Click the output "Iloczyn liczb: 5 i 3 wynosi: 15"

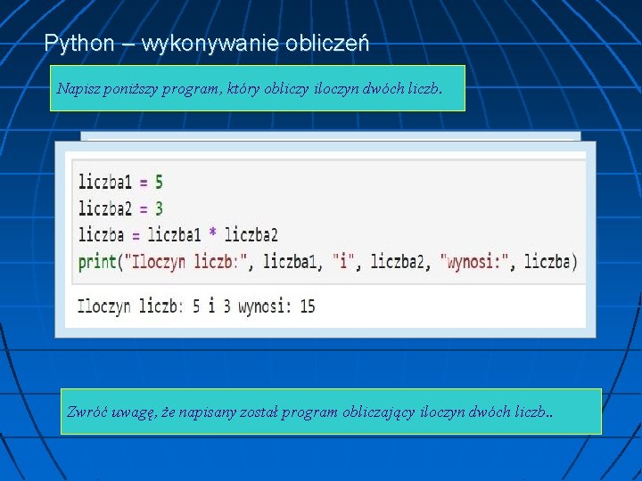point(196,306)
